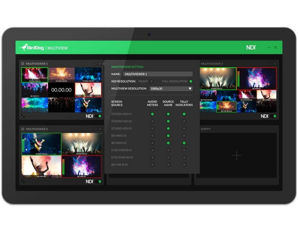
Task: Select the Proxy NDI resolution option
Action: click(151, 81)
